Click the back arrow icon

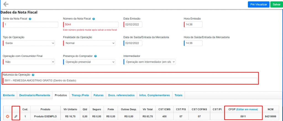(6, 4)
